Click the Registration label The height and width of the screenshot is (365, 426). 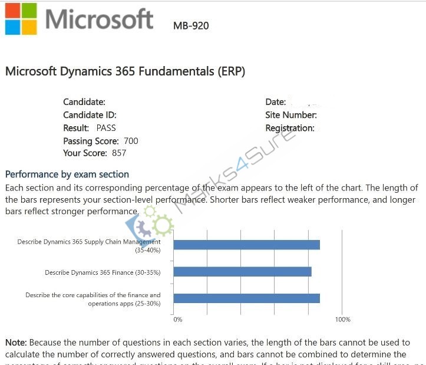click(x=290, y=128)
